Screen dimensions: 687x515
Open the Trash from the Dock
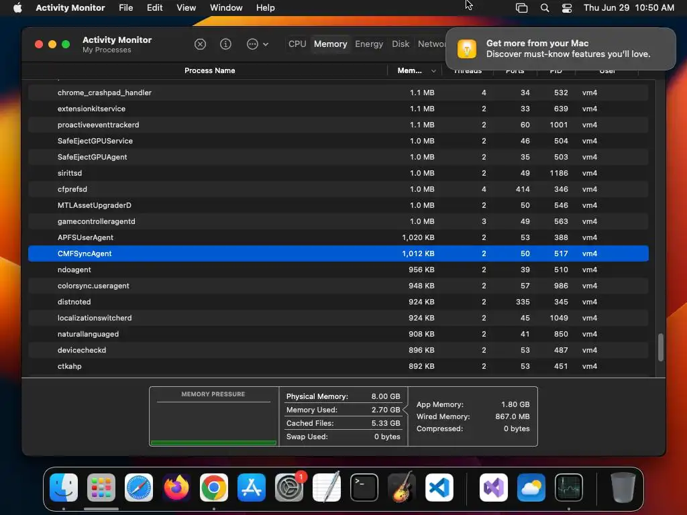[623, 488]
